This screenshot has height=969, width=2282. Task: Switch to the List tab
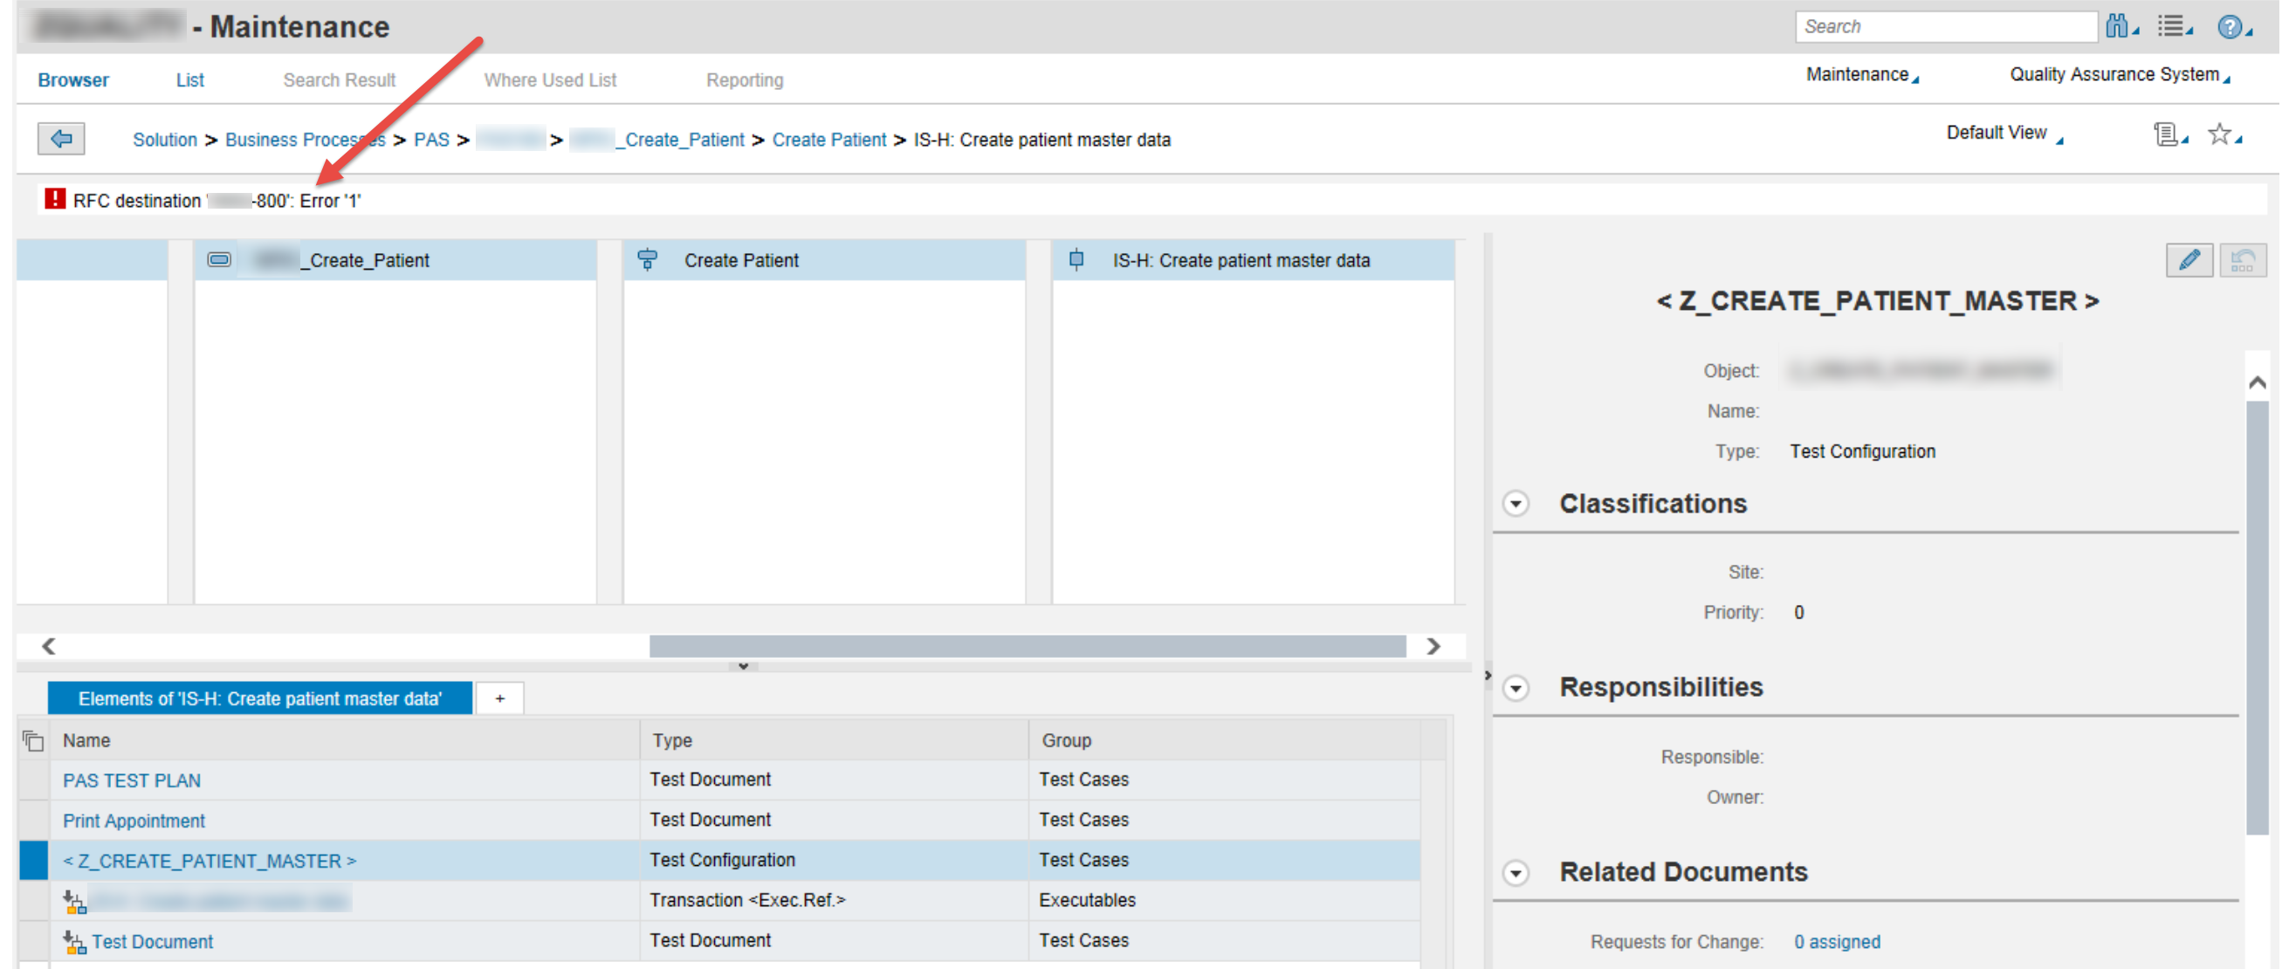point(189,79)
